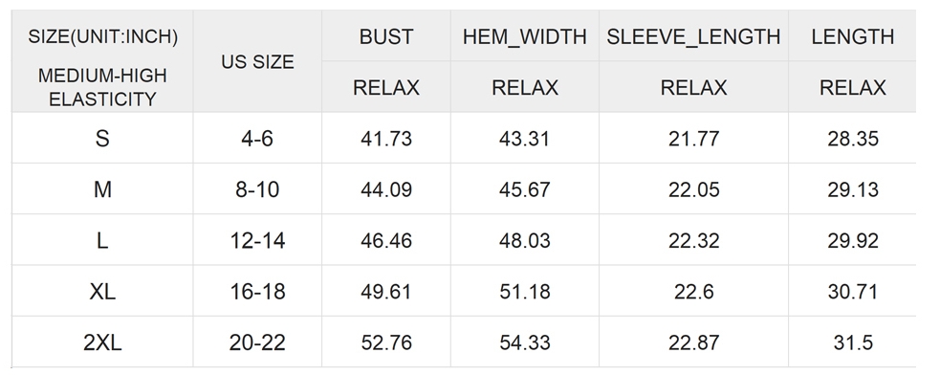
Task: Click hem width value 48.03
Action: coord(525,241)
